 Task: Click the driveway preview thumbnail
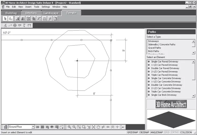click(171, 117)
